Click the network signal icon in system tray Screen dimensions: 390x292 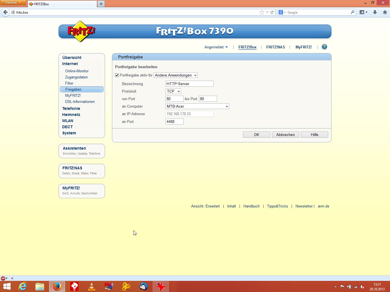click(356, 287)
